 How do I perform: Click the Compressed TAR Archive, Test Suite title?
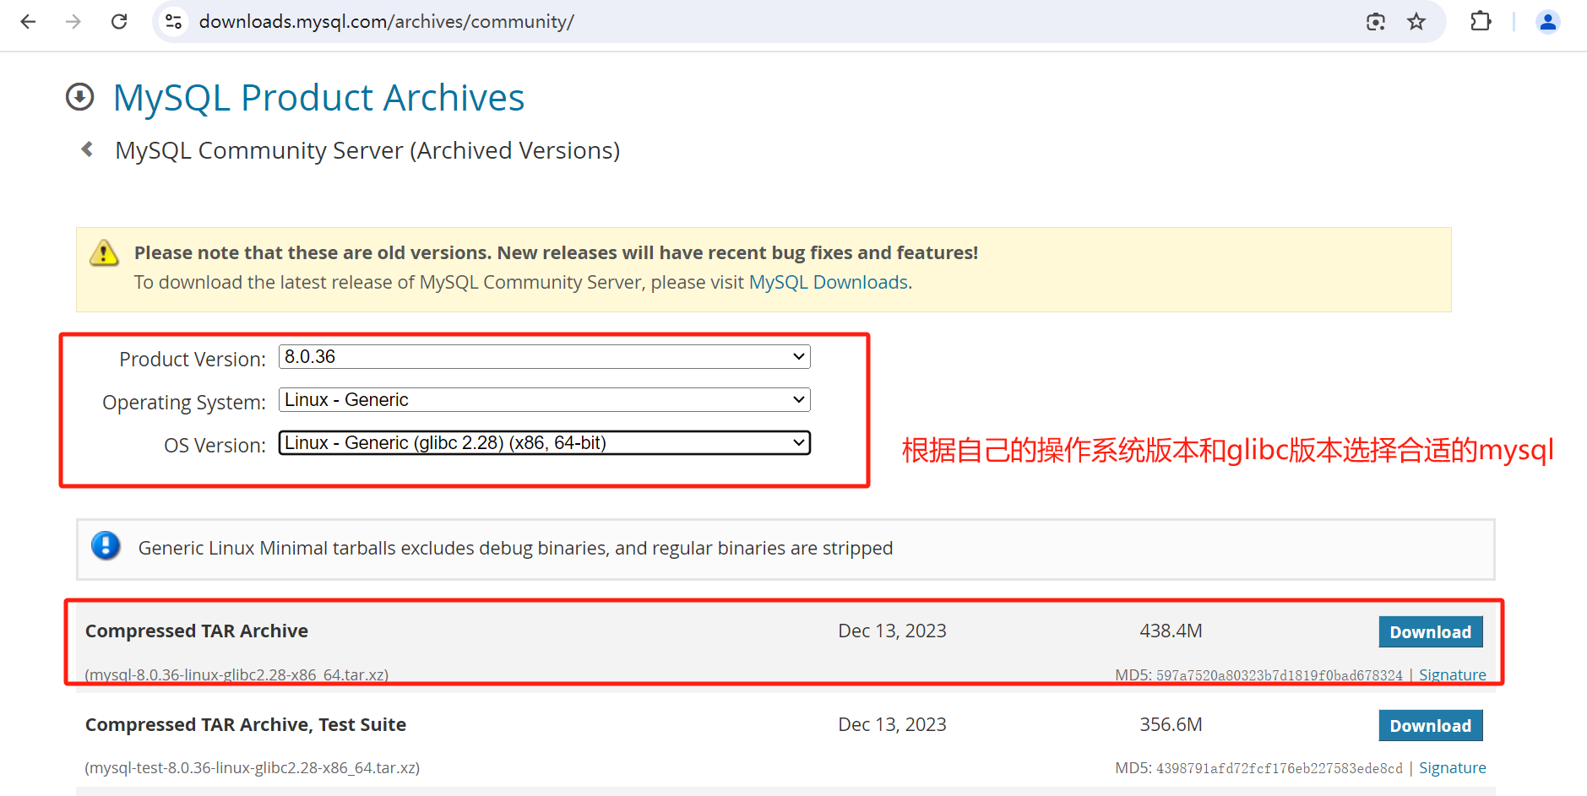(246, 725)
